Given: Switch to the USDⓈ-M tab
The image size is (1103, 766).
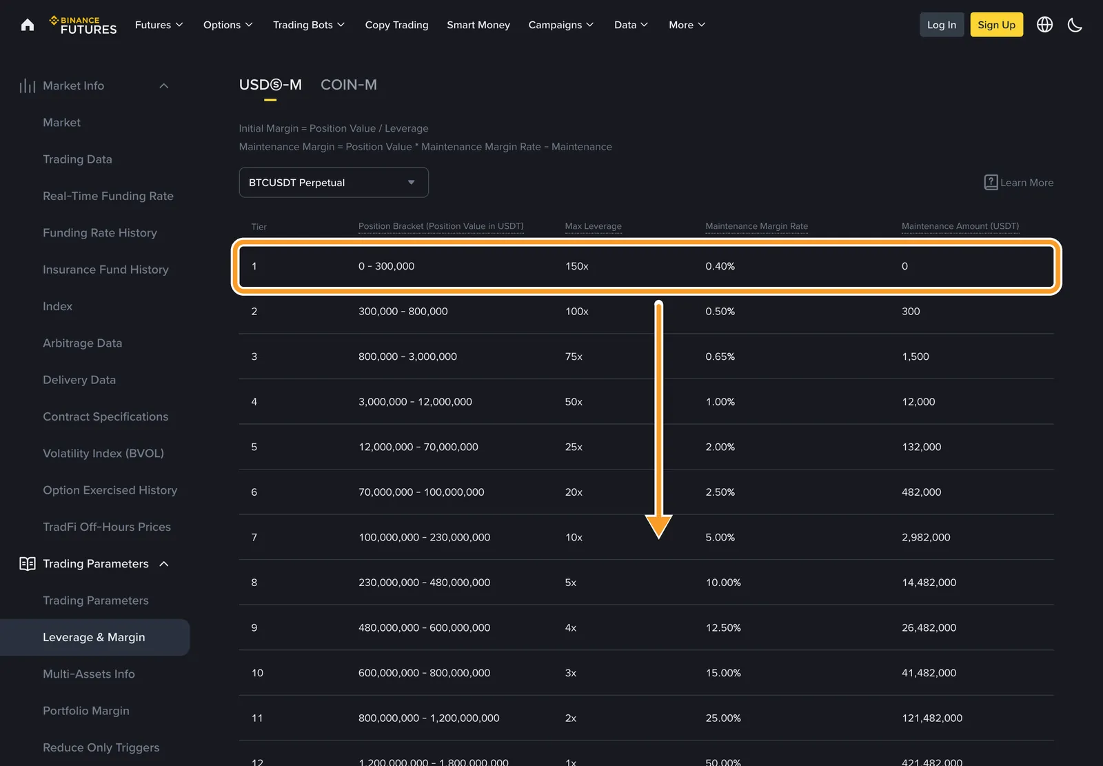Looking at the screenshot, I should pos(270,85).
